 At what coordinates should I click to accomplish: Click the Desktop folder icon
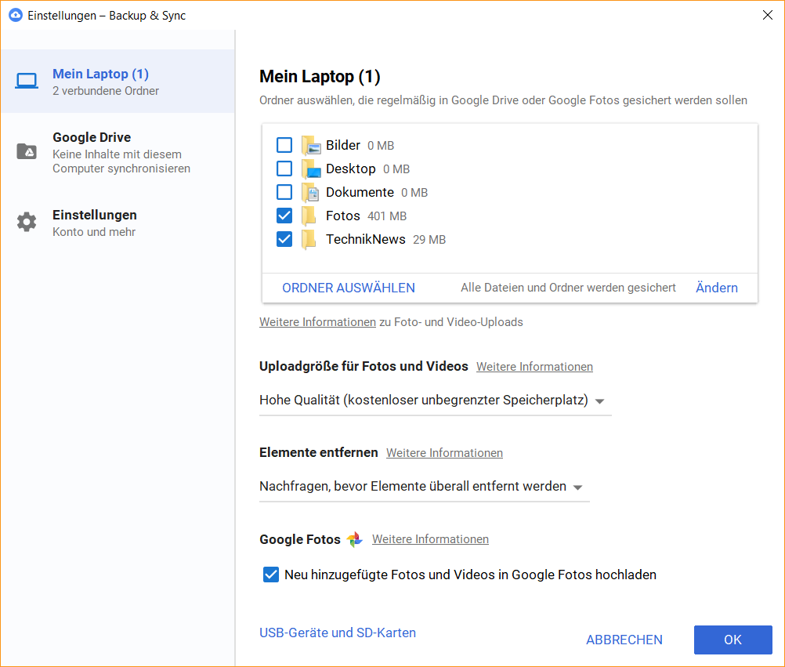pos(311,169)
